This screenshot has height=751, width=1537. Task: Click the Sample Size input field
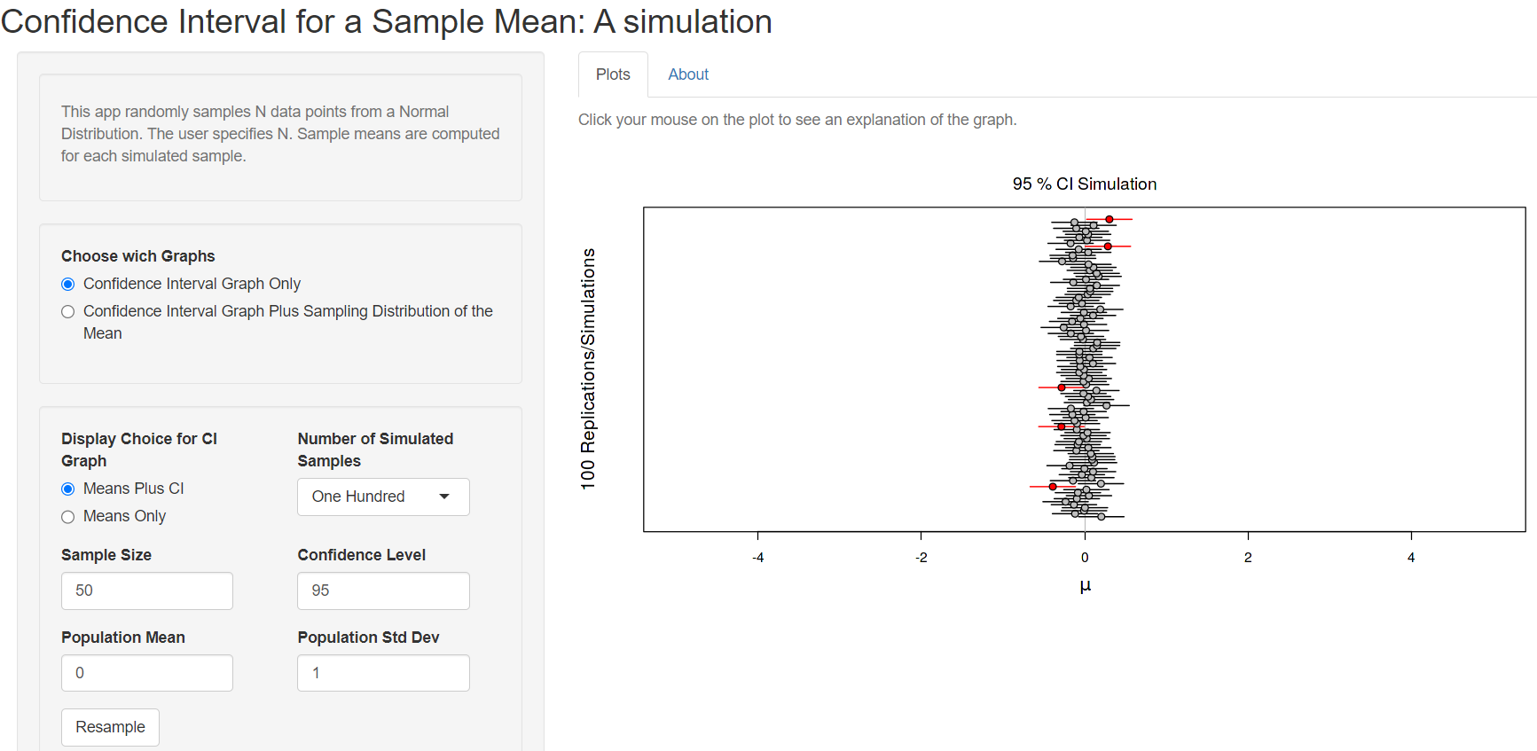pyautogui.click(x=147, y=591)
